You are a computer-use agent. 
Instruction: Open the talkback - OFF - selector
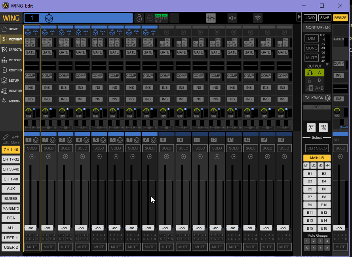coord(317,107)
